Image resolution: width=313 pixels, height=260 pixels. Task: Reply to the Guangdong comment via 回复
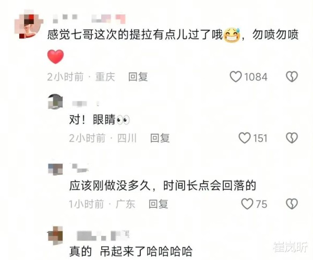pyautogui.click(x=158, y=204)
